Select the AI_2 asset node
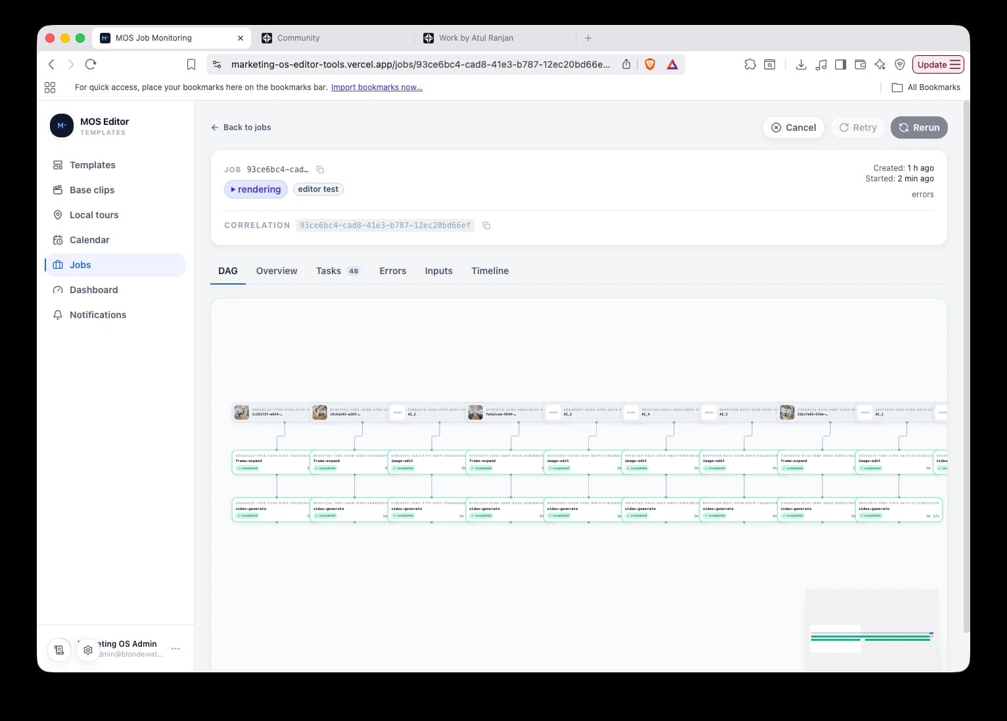This screenshot has height=721, width=1007. point(427,412)
